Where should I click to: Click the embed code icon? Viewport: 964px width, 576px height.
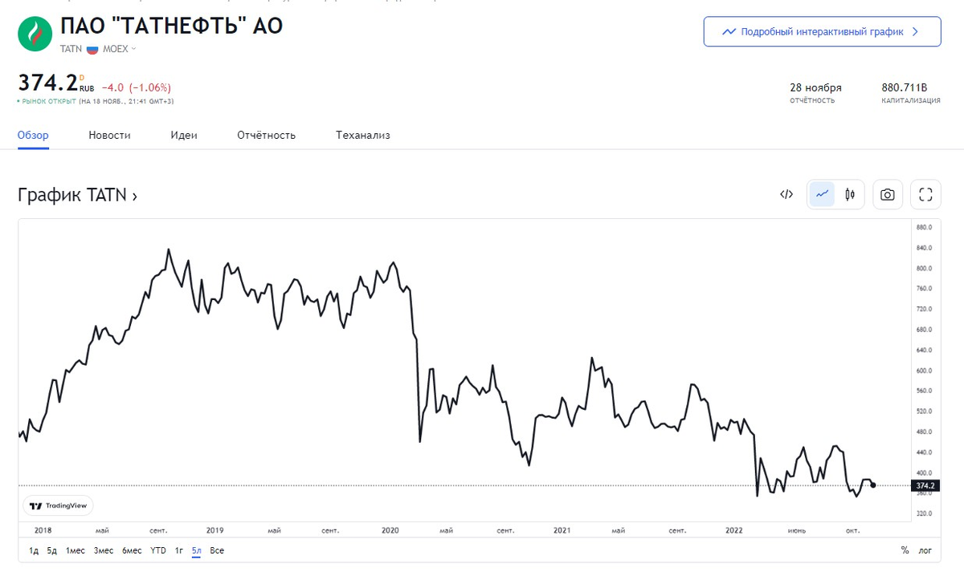(786, 194)
